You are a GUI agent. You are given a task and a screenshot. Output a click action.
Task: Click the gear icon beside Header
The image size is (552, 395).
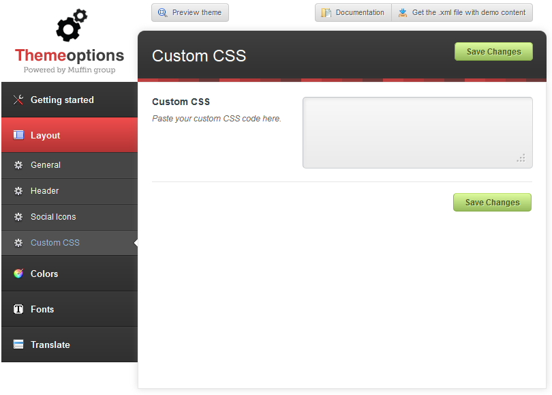(x=18, y=191)
